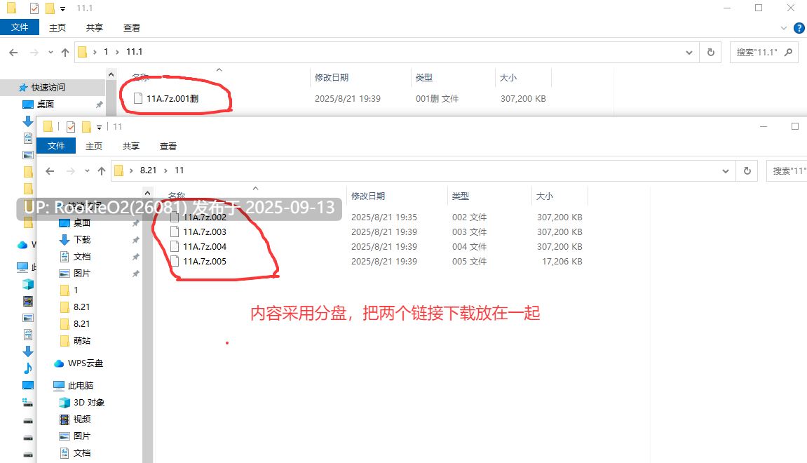This screenshot has height=463, width=807.
Task: Click the scroll-up arrow of the 11.1 window sidebar
Action: [x=111, y=74]
